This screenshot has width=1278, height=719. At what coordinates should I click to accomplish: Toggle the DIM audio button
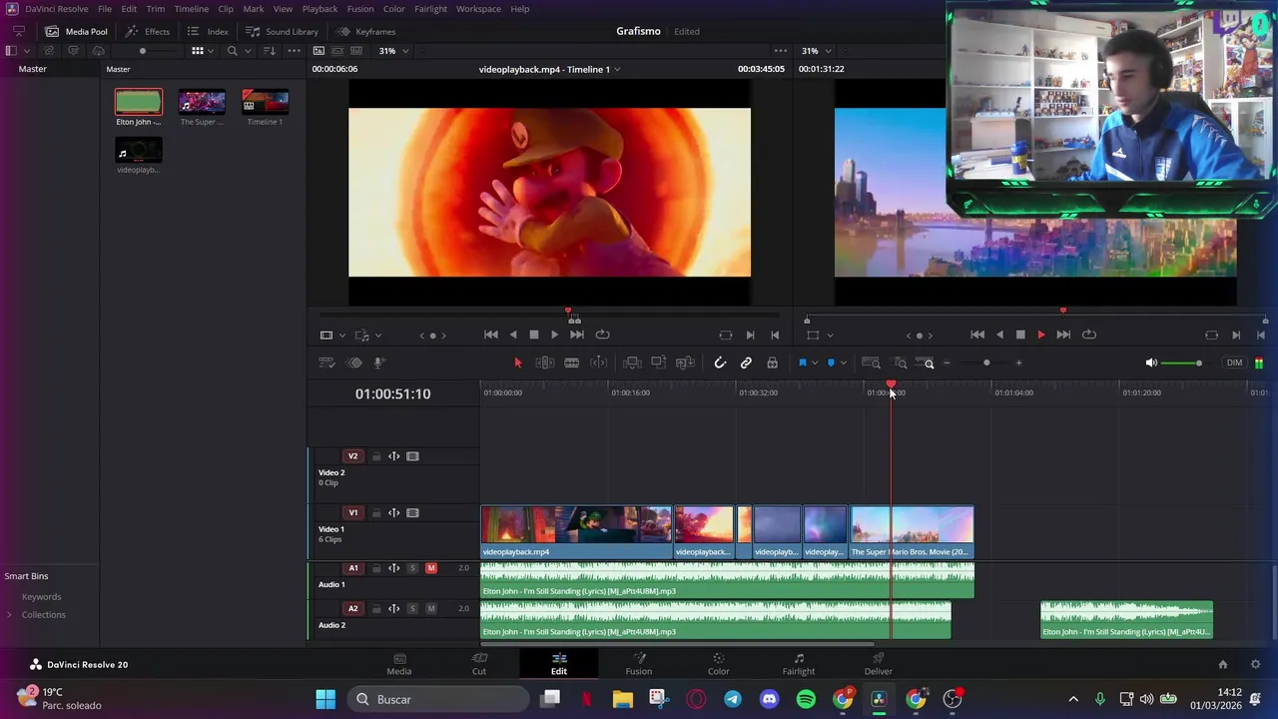coord(1234,362)
